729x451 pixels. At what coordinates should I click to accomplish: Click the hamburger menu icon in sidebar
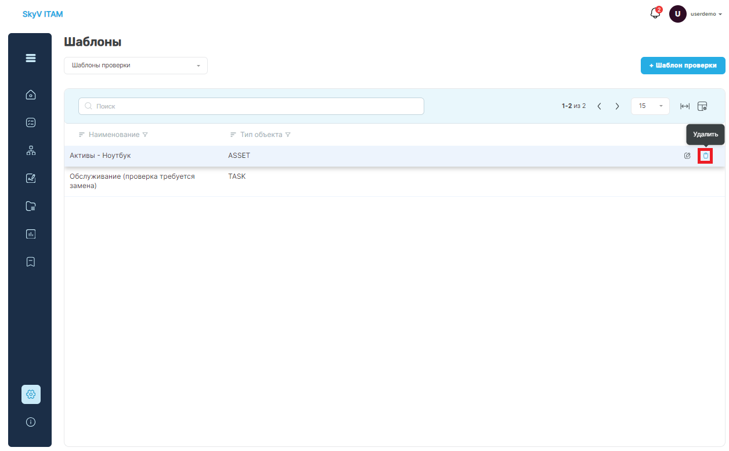click(31, 58)
